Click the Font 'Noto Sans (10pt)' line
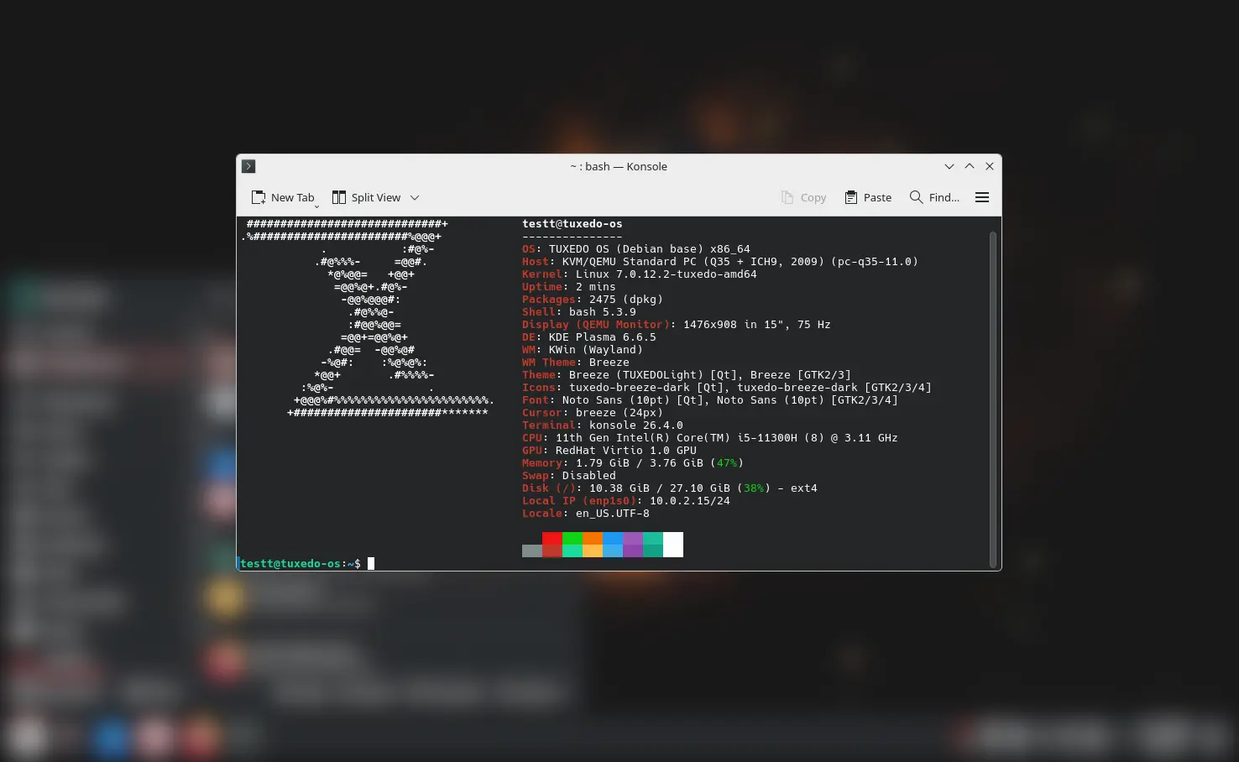 click(710, 400)
